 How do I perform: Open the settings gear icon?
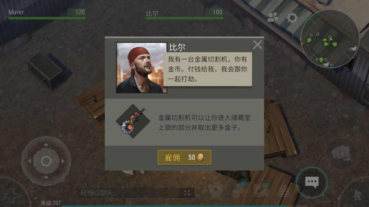(292, 18)
